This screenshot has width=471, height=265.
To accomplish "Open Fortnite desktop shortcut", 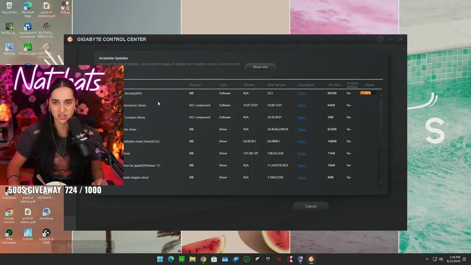I will [28, 234].
